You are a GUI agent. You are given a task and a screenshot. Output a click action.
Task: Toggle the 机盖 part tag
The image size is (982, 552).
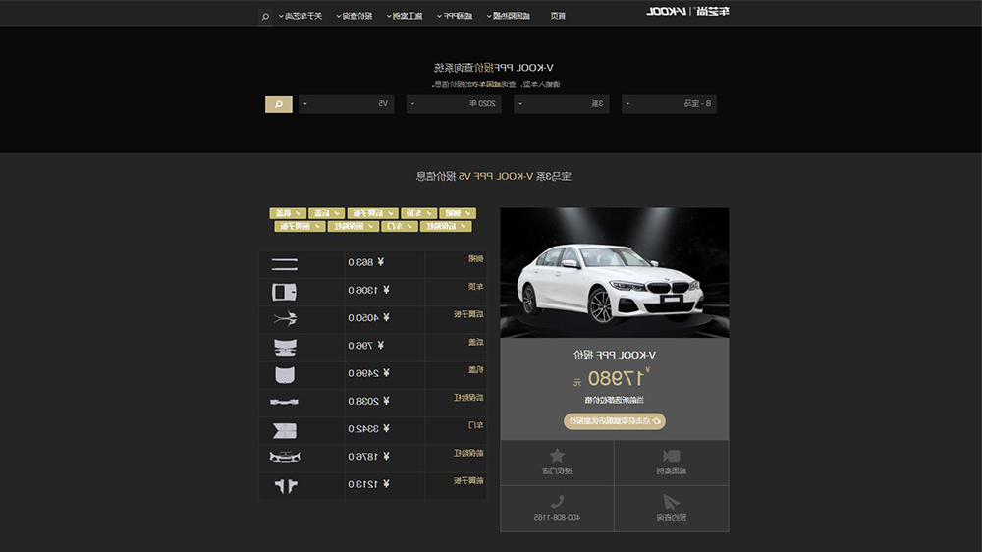pos(288,213)
